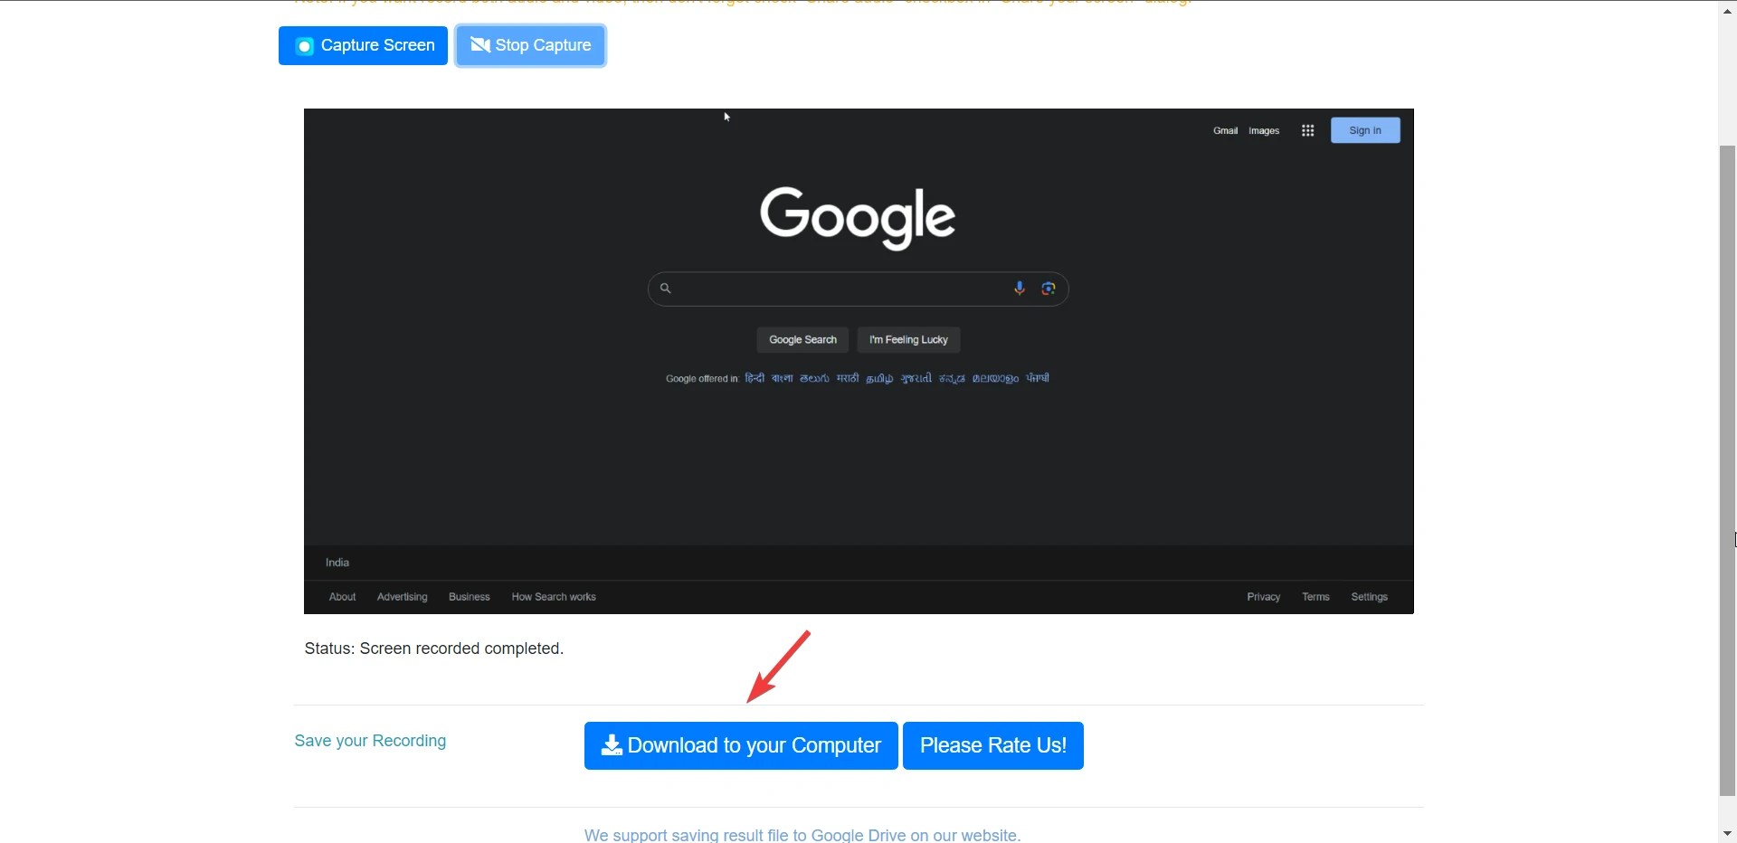Click I'm Feeling Lucky
The width and height of the screenshot is (1737, 843).
[907, 339]
